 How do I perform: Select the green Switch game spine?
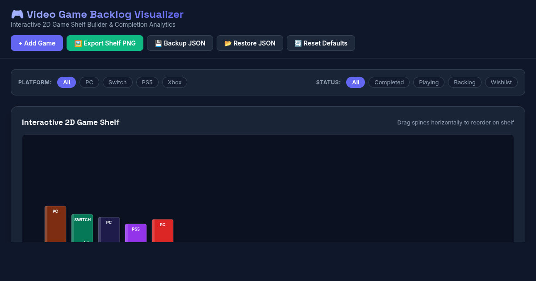[82, 228]
